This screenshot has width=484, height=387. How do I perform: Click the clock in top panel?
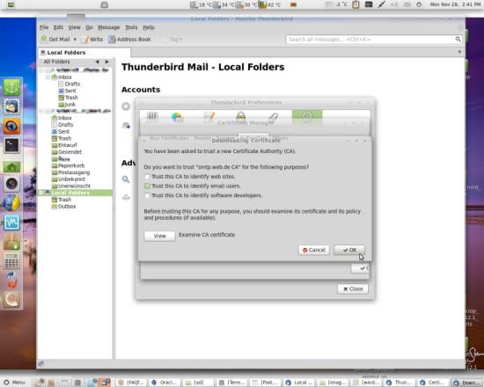click(455, 4)
